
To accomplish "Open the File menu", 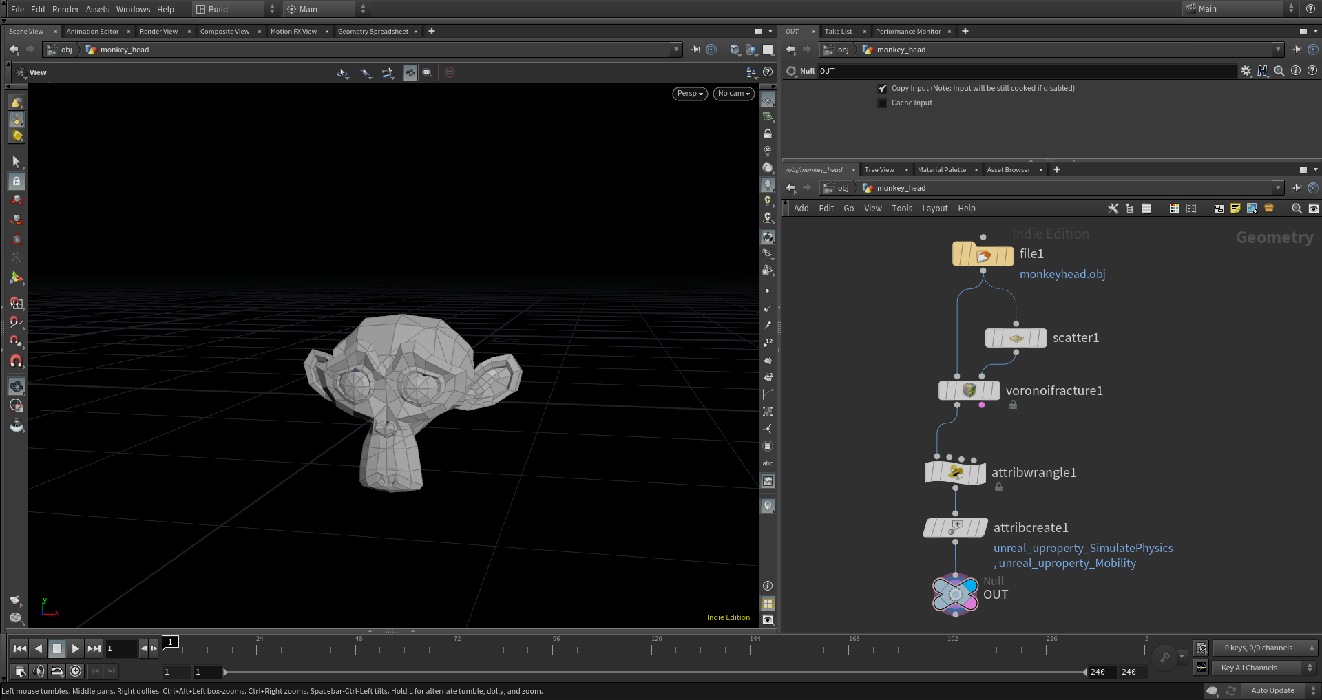I will (17, 9).
